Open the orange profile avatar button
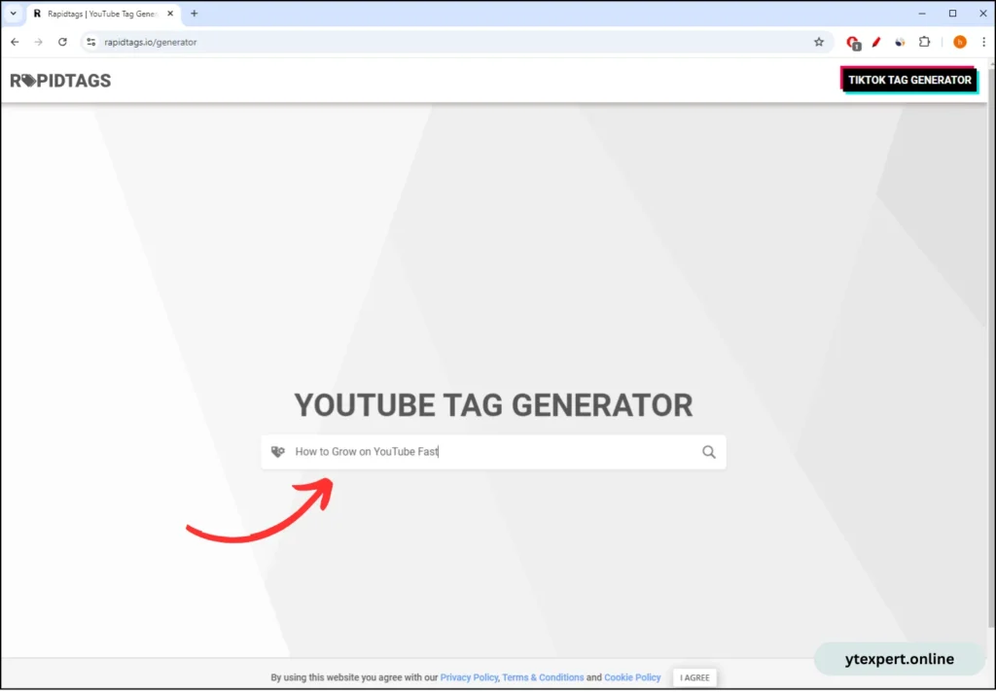This screenshot has height=692, width=996. 959,42
